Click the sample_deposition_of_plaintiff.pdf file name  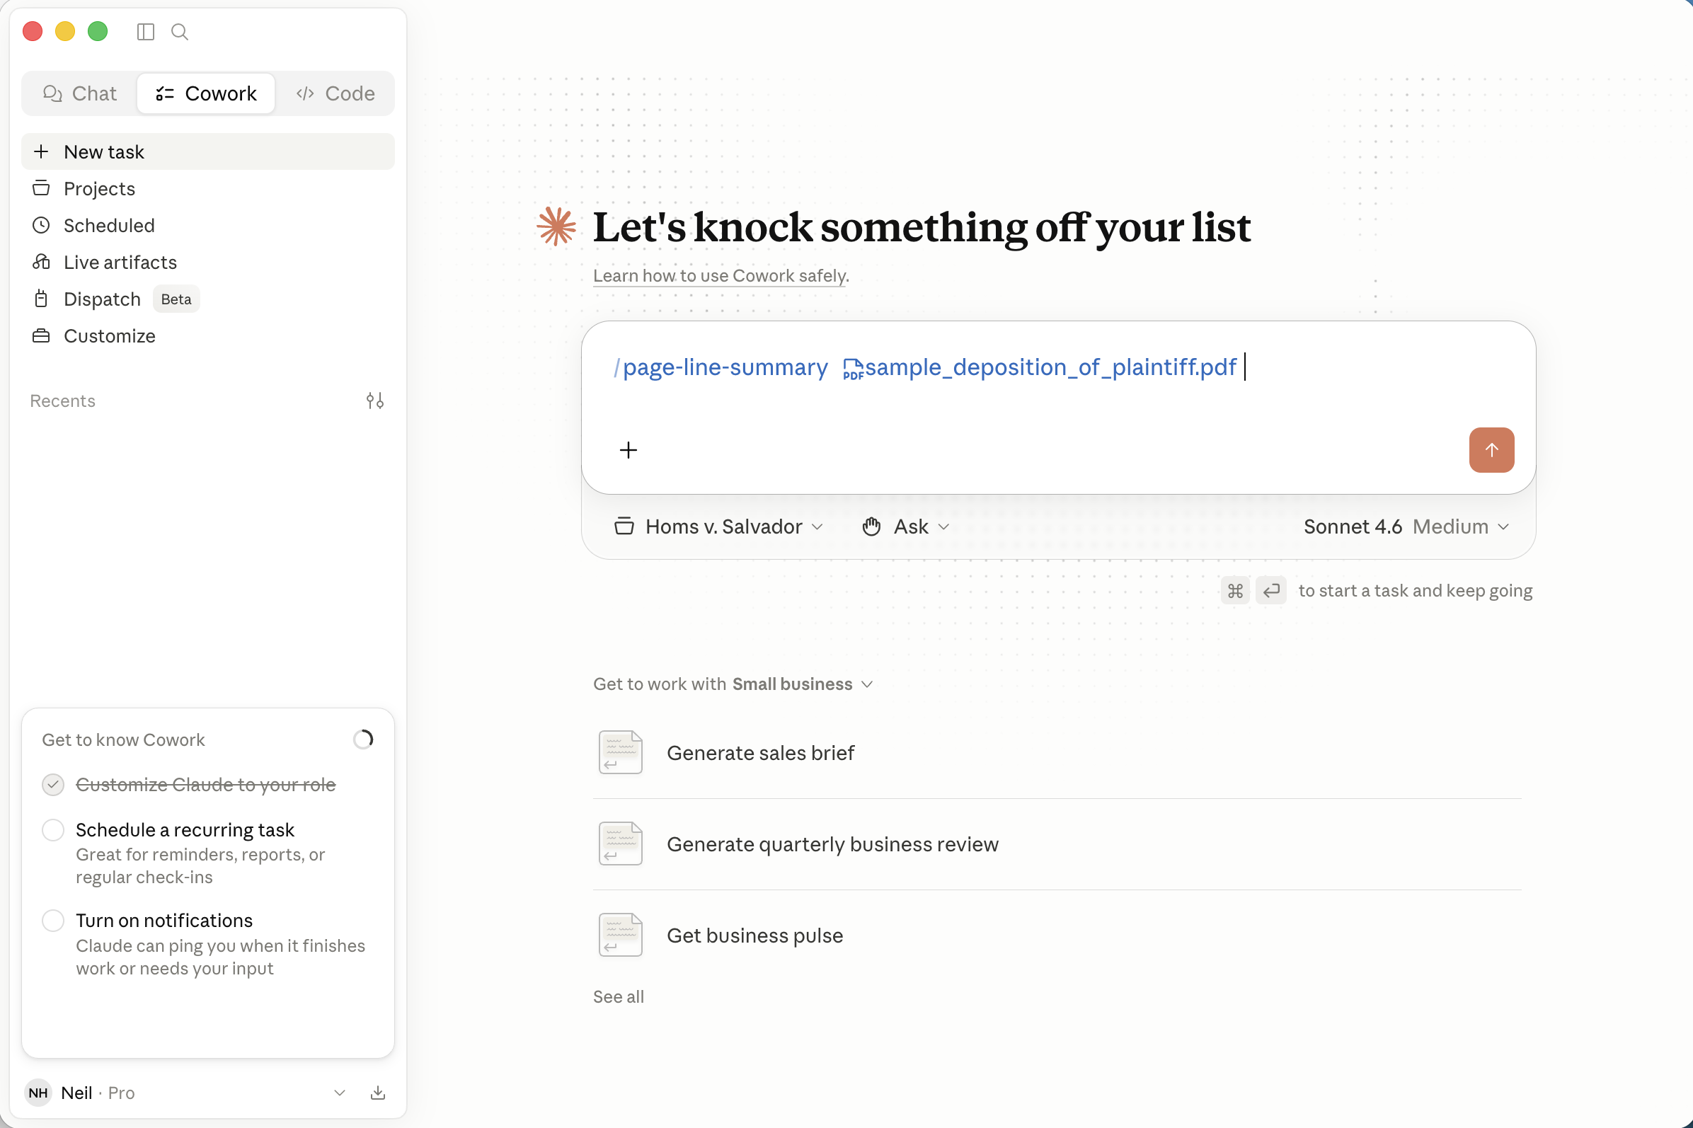point(1050,367)
